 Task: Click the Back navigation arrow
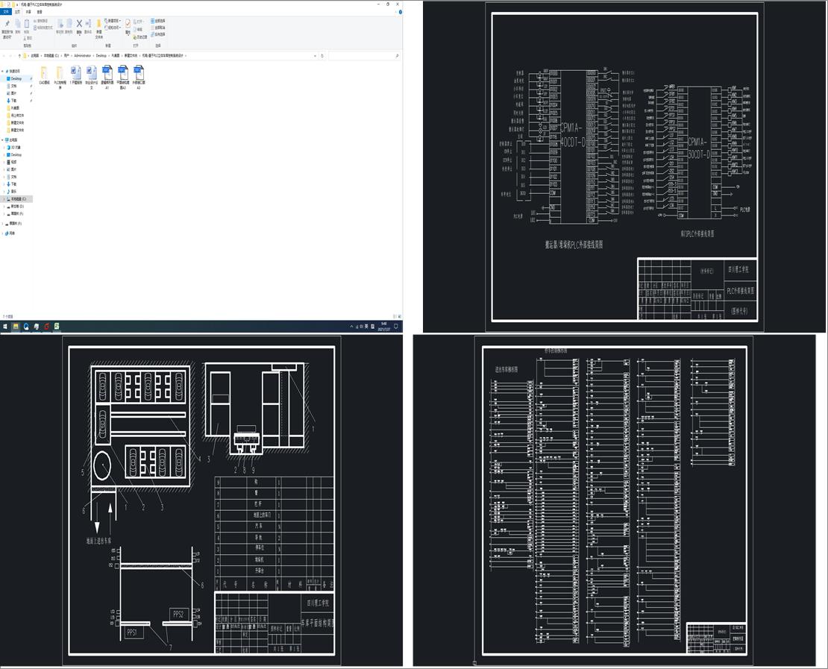pos(4,55)
